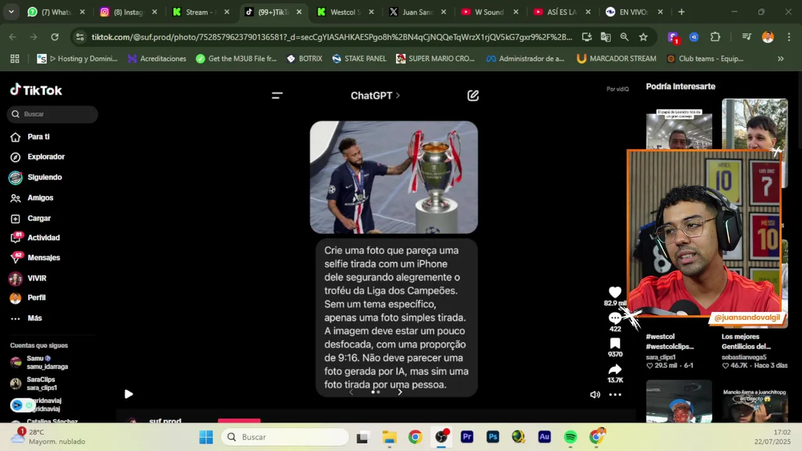Open BOTRIX bookmark

click(304, 59)
